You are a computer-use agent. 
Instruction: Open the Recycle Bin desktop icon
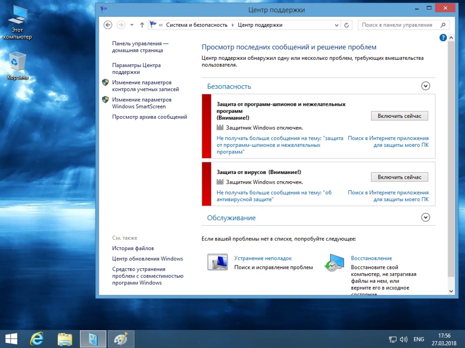pyautogui.click(x=17, y=66)
